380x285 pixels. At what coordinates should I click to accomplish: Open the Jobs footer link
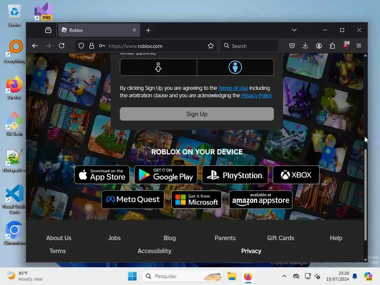[114, 238]
